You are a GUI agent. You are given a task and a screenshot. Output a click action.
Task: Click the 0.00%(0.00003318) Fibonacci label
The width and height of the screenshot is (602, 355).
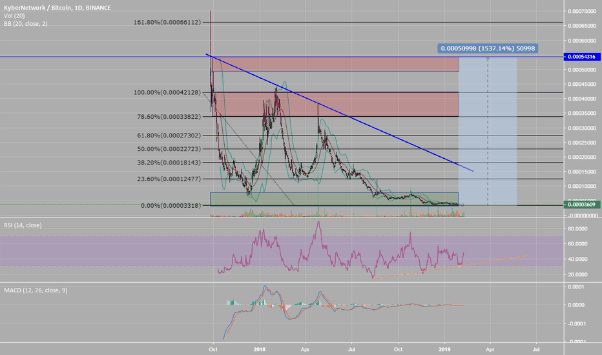pos(171,206)
